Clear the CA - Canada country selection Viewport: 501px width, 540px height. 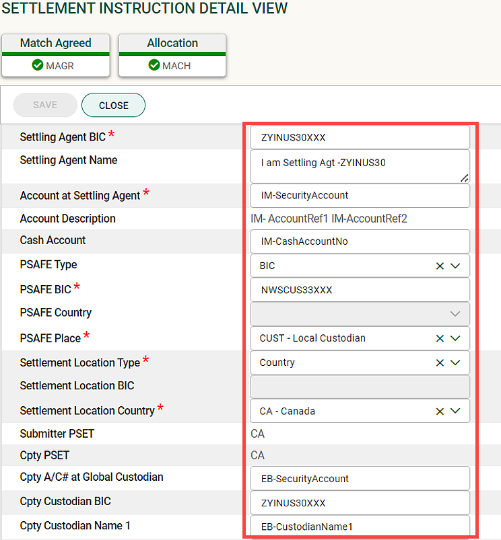coord(440,412)
